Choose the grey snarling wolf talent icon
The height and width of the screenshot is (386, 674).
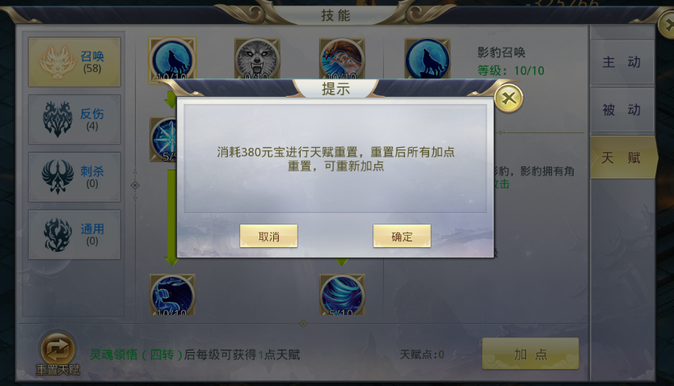[x=257, y=58]
